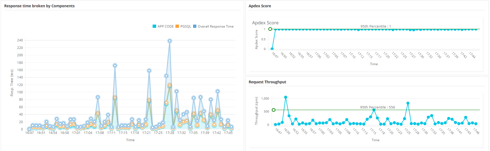The image size is (490, 151).
Task: Click the Apdex data point at score 0
Action: coord(272,49)
